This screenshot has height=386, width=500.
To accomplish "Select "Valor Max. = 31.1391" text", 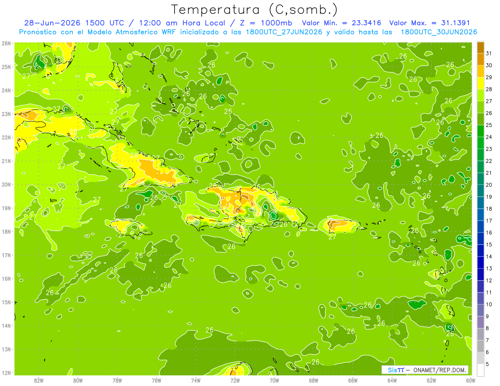I will coord(429,23).
